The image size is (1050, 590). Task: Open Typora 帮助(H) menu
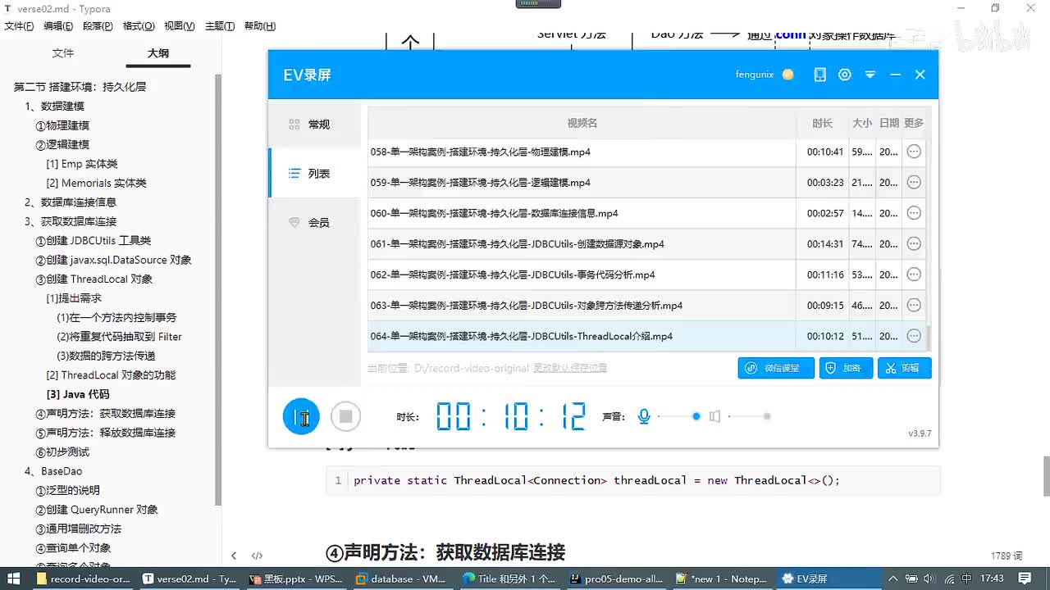[x=260, y=26]
